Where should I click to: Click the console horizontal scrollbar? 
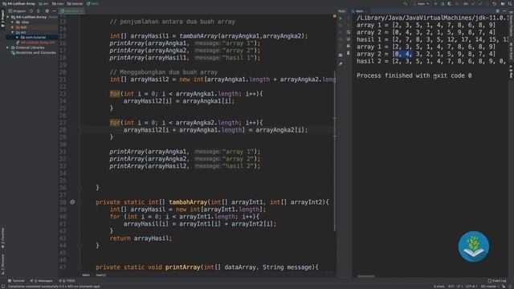(x=365, y=276)
